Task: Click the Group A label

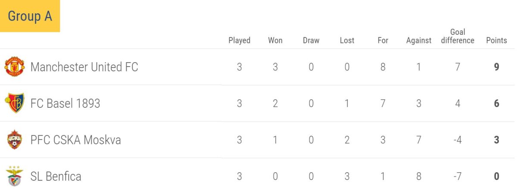Action: pos(30,16)
